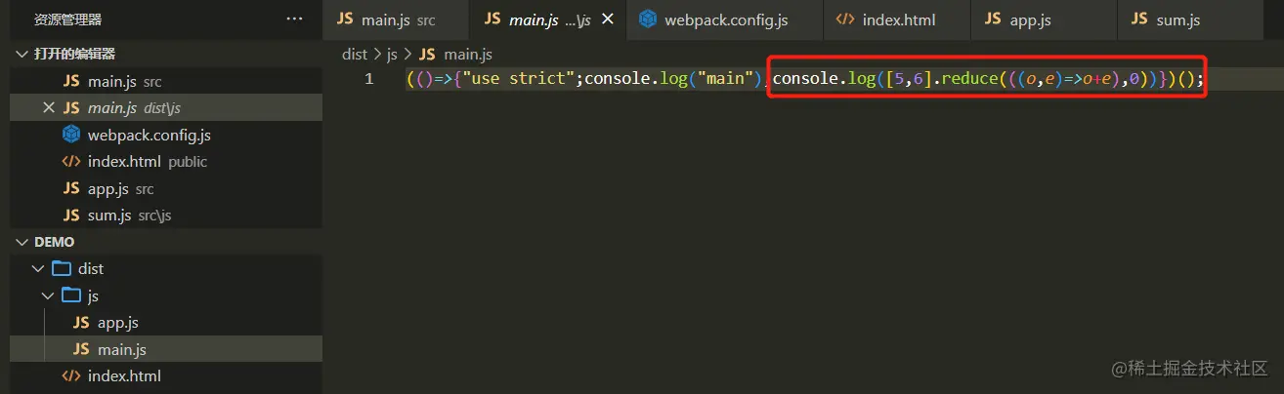Close main.js dist\js in open editors

(49, 107)
